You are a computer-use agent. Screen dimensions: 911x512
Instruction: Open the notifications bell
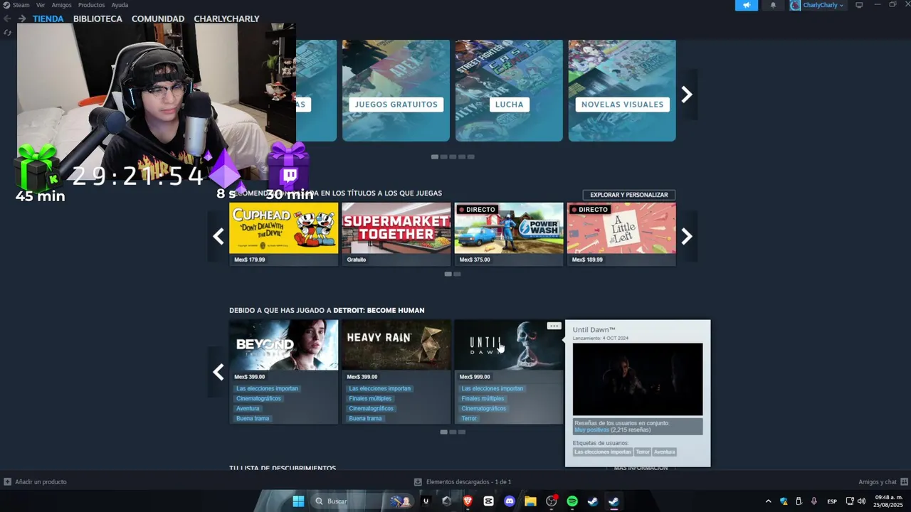click(773, 5)
